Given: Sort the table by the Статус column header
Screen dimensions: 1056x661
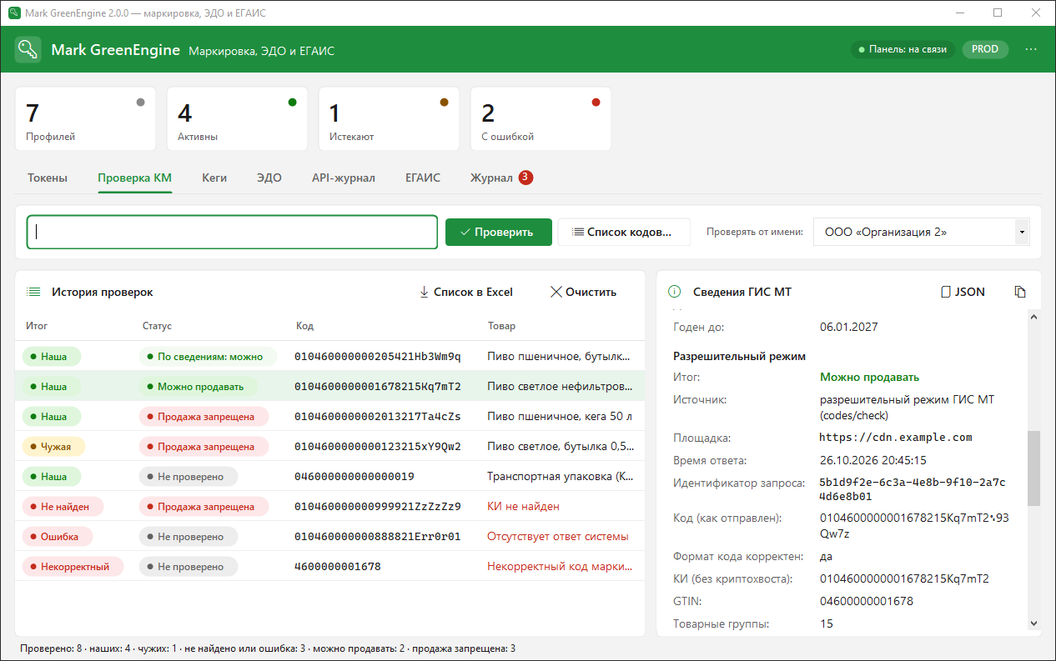Looking at the screenshot, I should (157, 326).
